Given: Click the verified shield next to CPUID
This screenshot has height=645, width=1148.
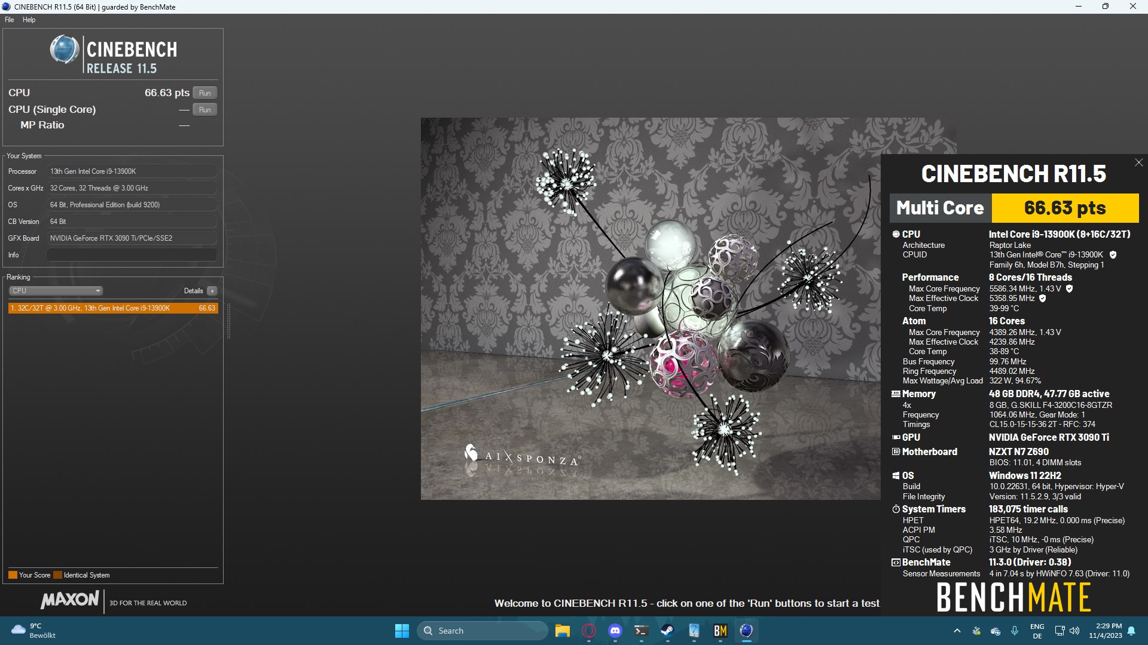Looking at the screenshot, I should (x=1113, y=255).
